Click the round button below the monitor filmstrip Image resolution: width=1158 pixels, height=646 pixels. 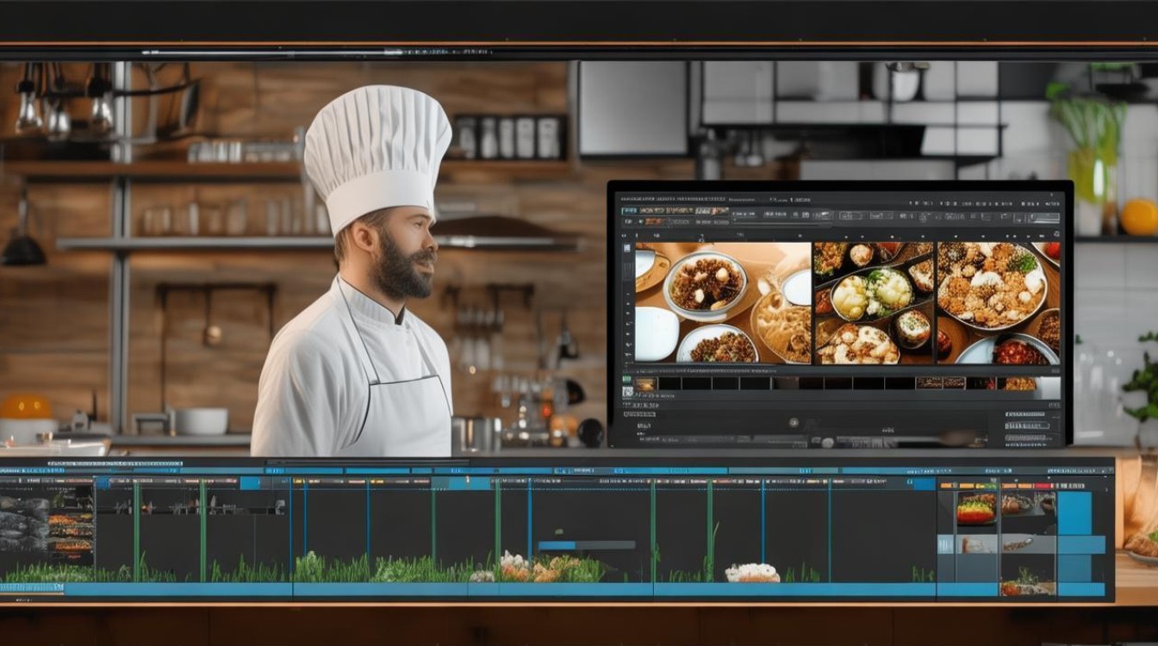(x=793, y=422)
